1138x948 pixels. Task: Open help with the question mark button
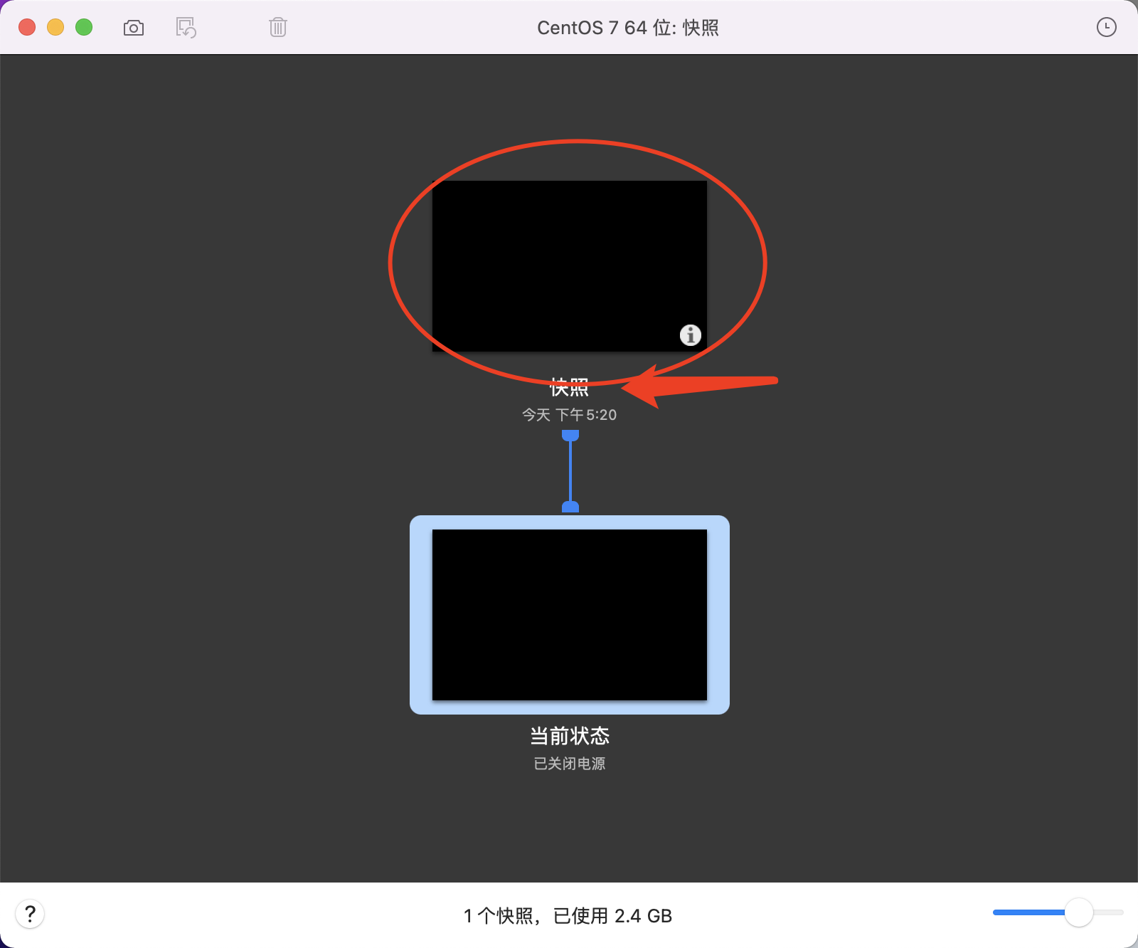[x=30, y=914]
